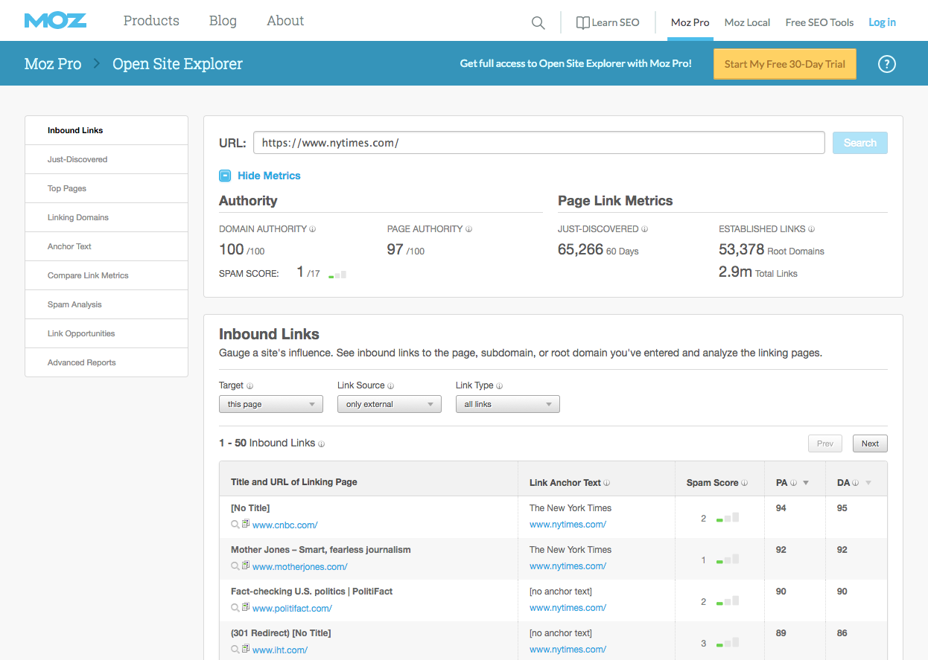Sort by PA column arrow
928x660 pixels.
[806, 483]
